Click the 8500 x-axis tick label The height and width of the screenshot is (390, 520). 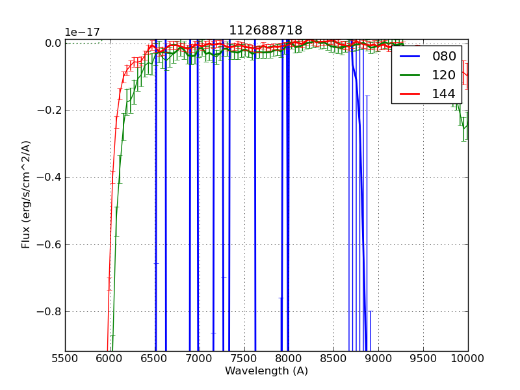tap(333, 357)
